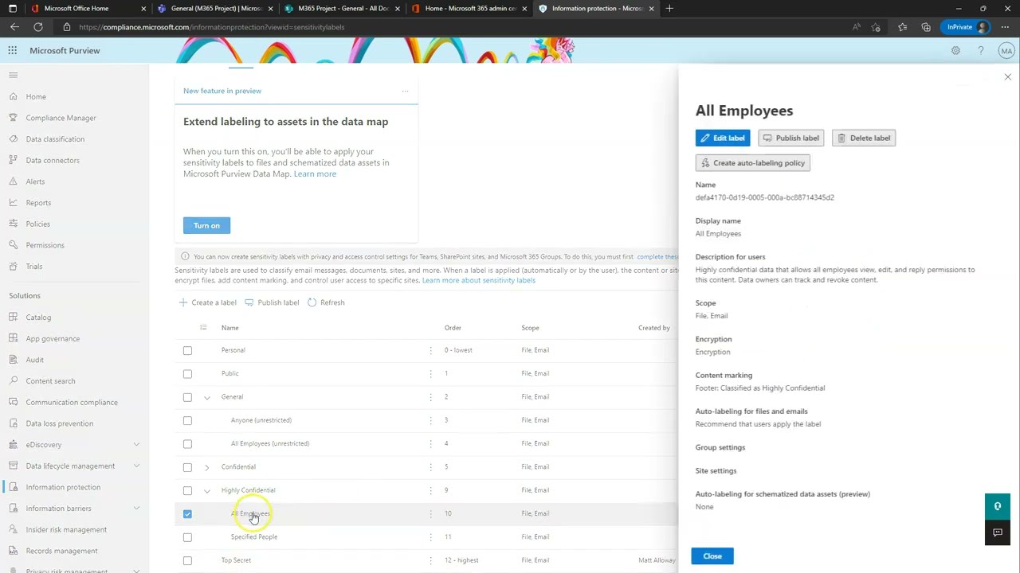This screenshot has width=1020, height=573.
Task: Open a new browser tab
Action: tap(669, 8)
